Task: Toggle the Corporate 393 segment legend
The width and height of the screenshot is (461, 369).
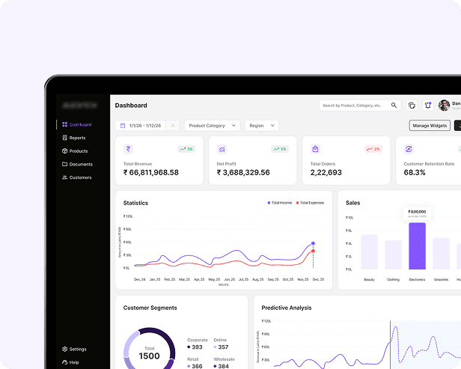Action: (x=198, y=344)
